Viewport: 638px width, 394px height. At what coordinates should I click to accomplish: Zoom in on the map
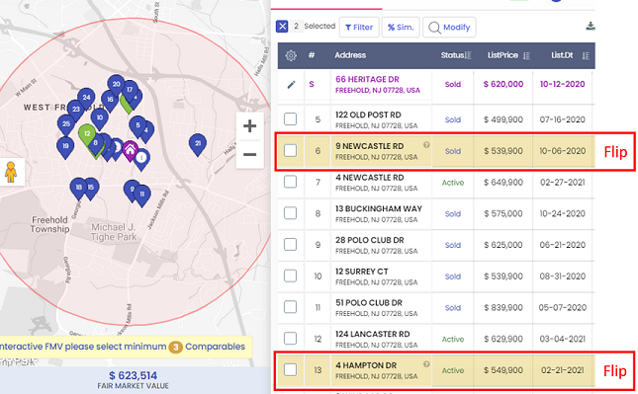[250, 126]
